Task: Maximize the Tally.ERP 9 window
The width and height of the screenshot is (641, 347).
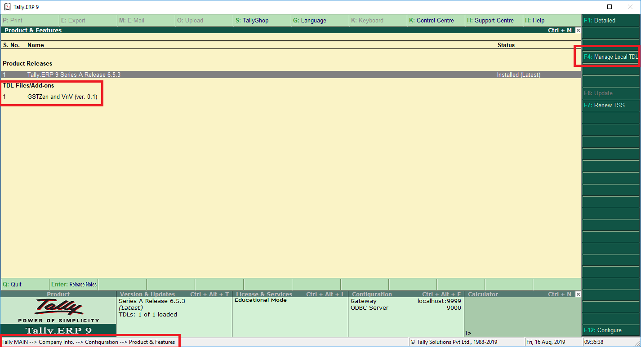Action: (610, 7)
